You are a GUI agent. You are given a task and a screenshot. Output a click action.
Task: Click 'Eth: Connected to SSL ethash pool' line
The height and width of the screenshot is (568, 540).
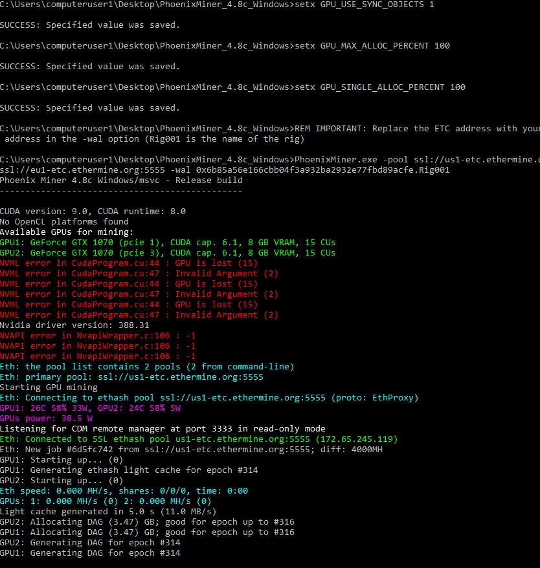[199, 439]
